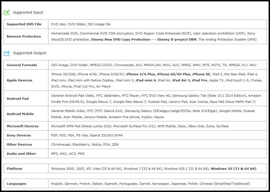
Task: Click the 'Supported DVD File' row label
Action: click(x=24, y=24)
